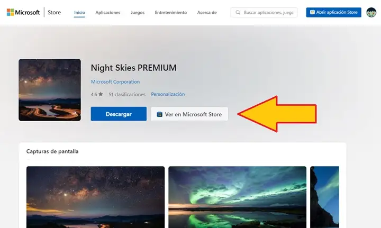Open the Personalización category link
381x228 pixels.
click(168, 94)
